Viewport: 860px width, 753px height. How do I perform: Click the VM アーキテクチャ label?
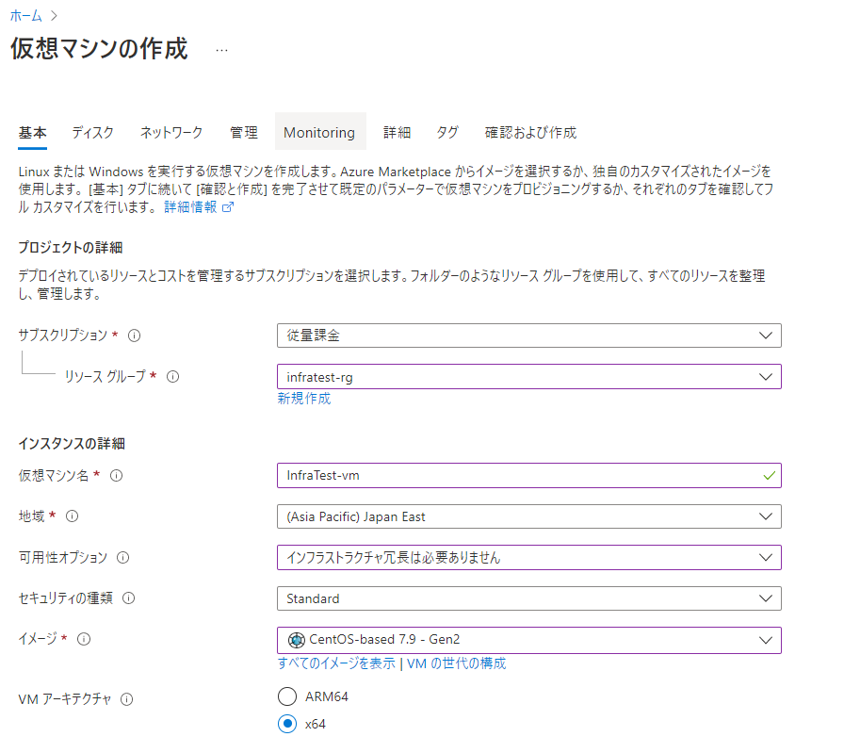click(65, 699)
